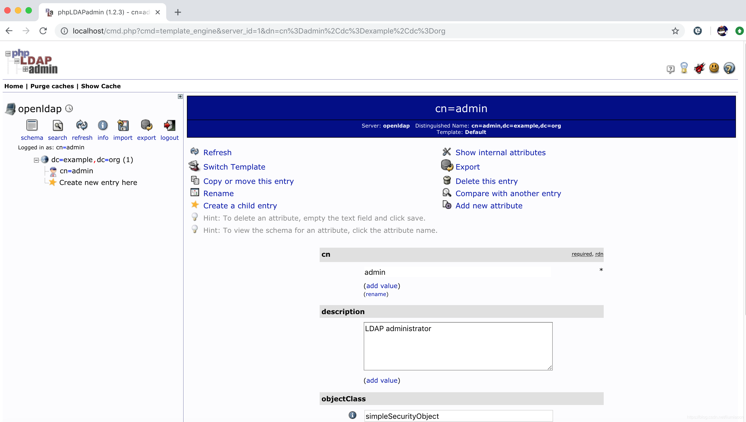Click Create new entry here link

[98, 182]
